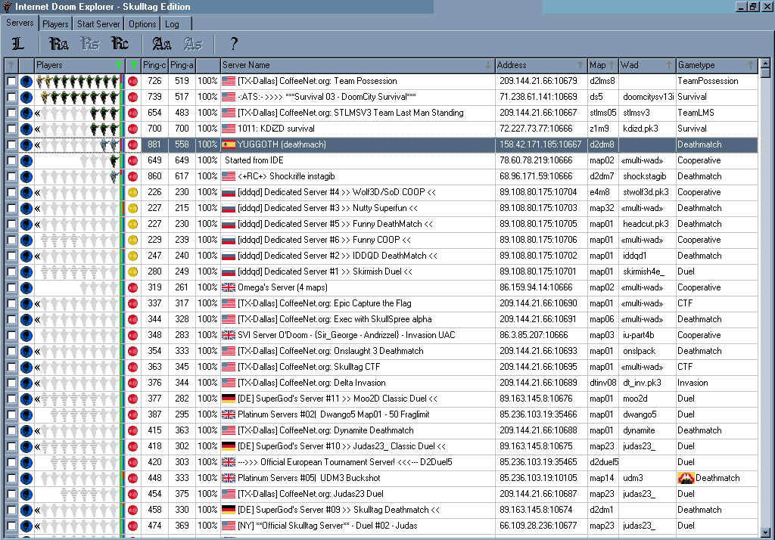The width and height of the screenshot is (775, 540).
Task: Click the map cell dtinv08
Action: coord(602,383)
